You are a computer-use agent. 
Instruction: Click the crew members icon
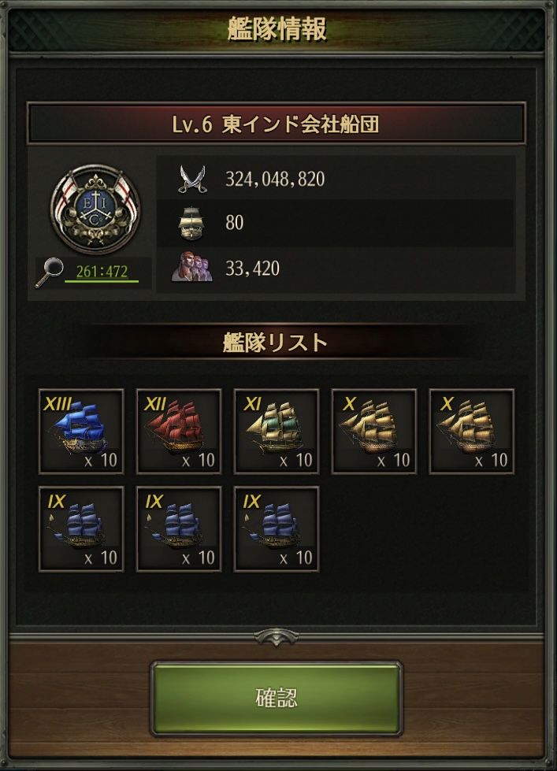[x=192, y=268]
